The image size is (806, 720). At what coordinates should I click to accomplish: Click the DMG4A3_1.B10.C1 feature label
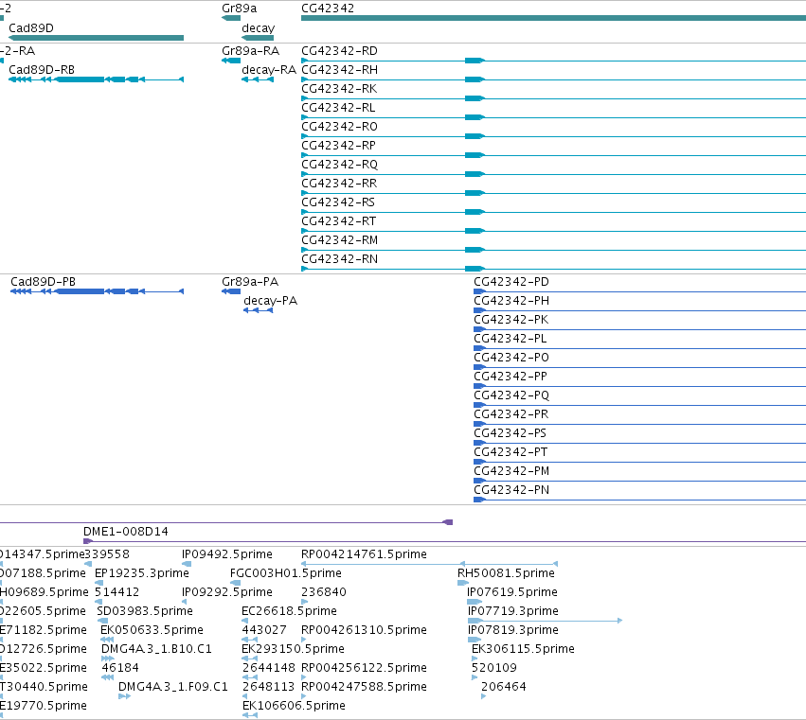pos(156,649)
